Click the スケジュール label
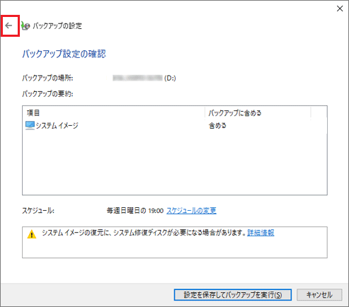This screenshot has width=349, height=307. tap(38, 210)
